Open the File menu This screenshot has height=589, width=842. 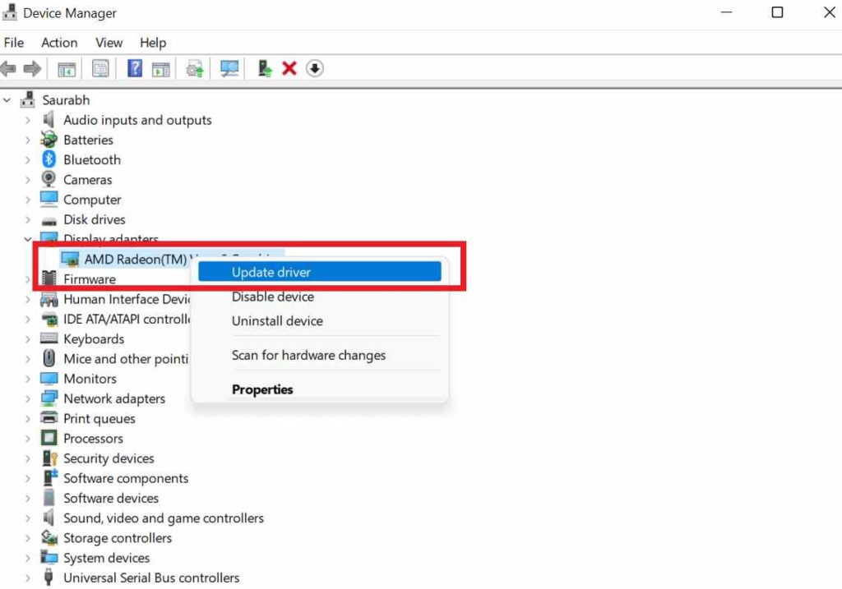point(14,43)
